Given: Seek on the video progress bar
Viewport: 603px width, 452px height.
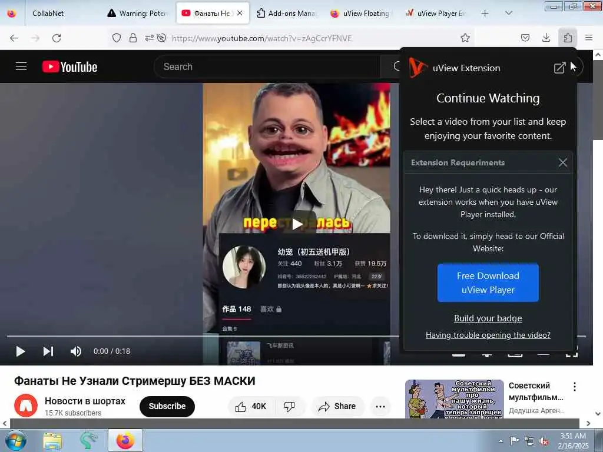Looking at the screenshot, I should click(x=203, y=336).
